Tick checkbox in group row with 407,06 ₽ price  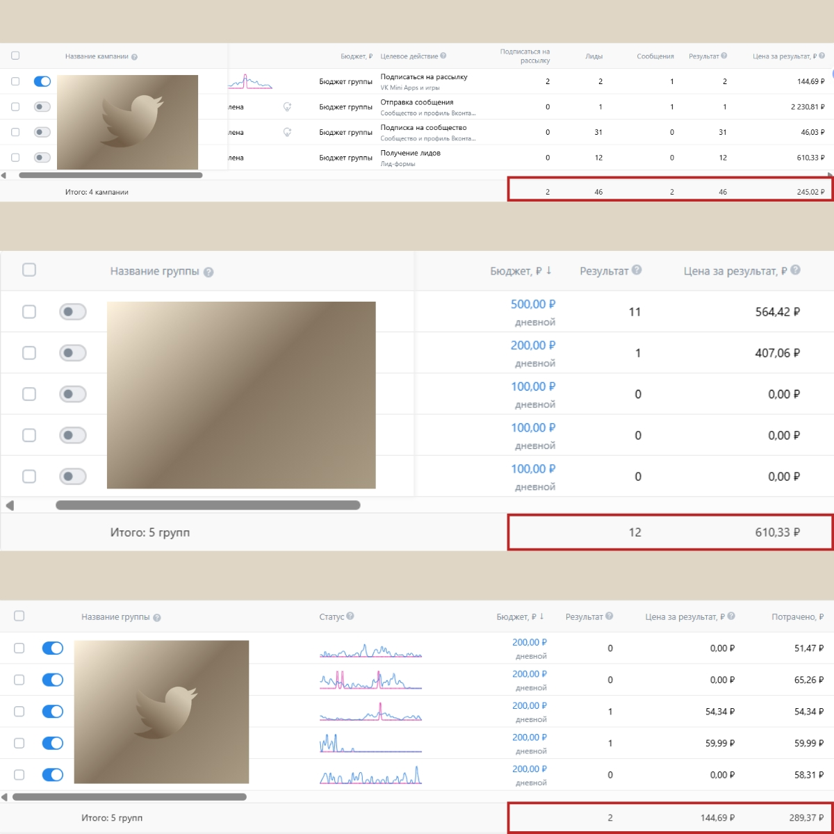pyautogui.click(x=29, y=353)
